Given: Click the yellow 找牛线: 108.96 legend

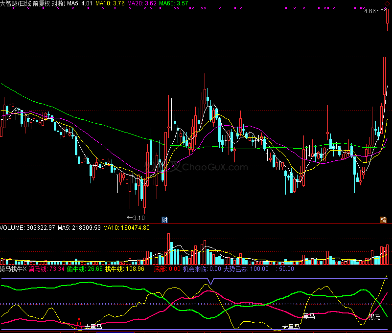Looking at the screenshot, I should (125, 269).
